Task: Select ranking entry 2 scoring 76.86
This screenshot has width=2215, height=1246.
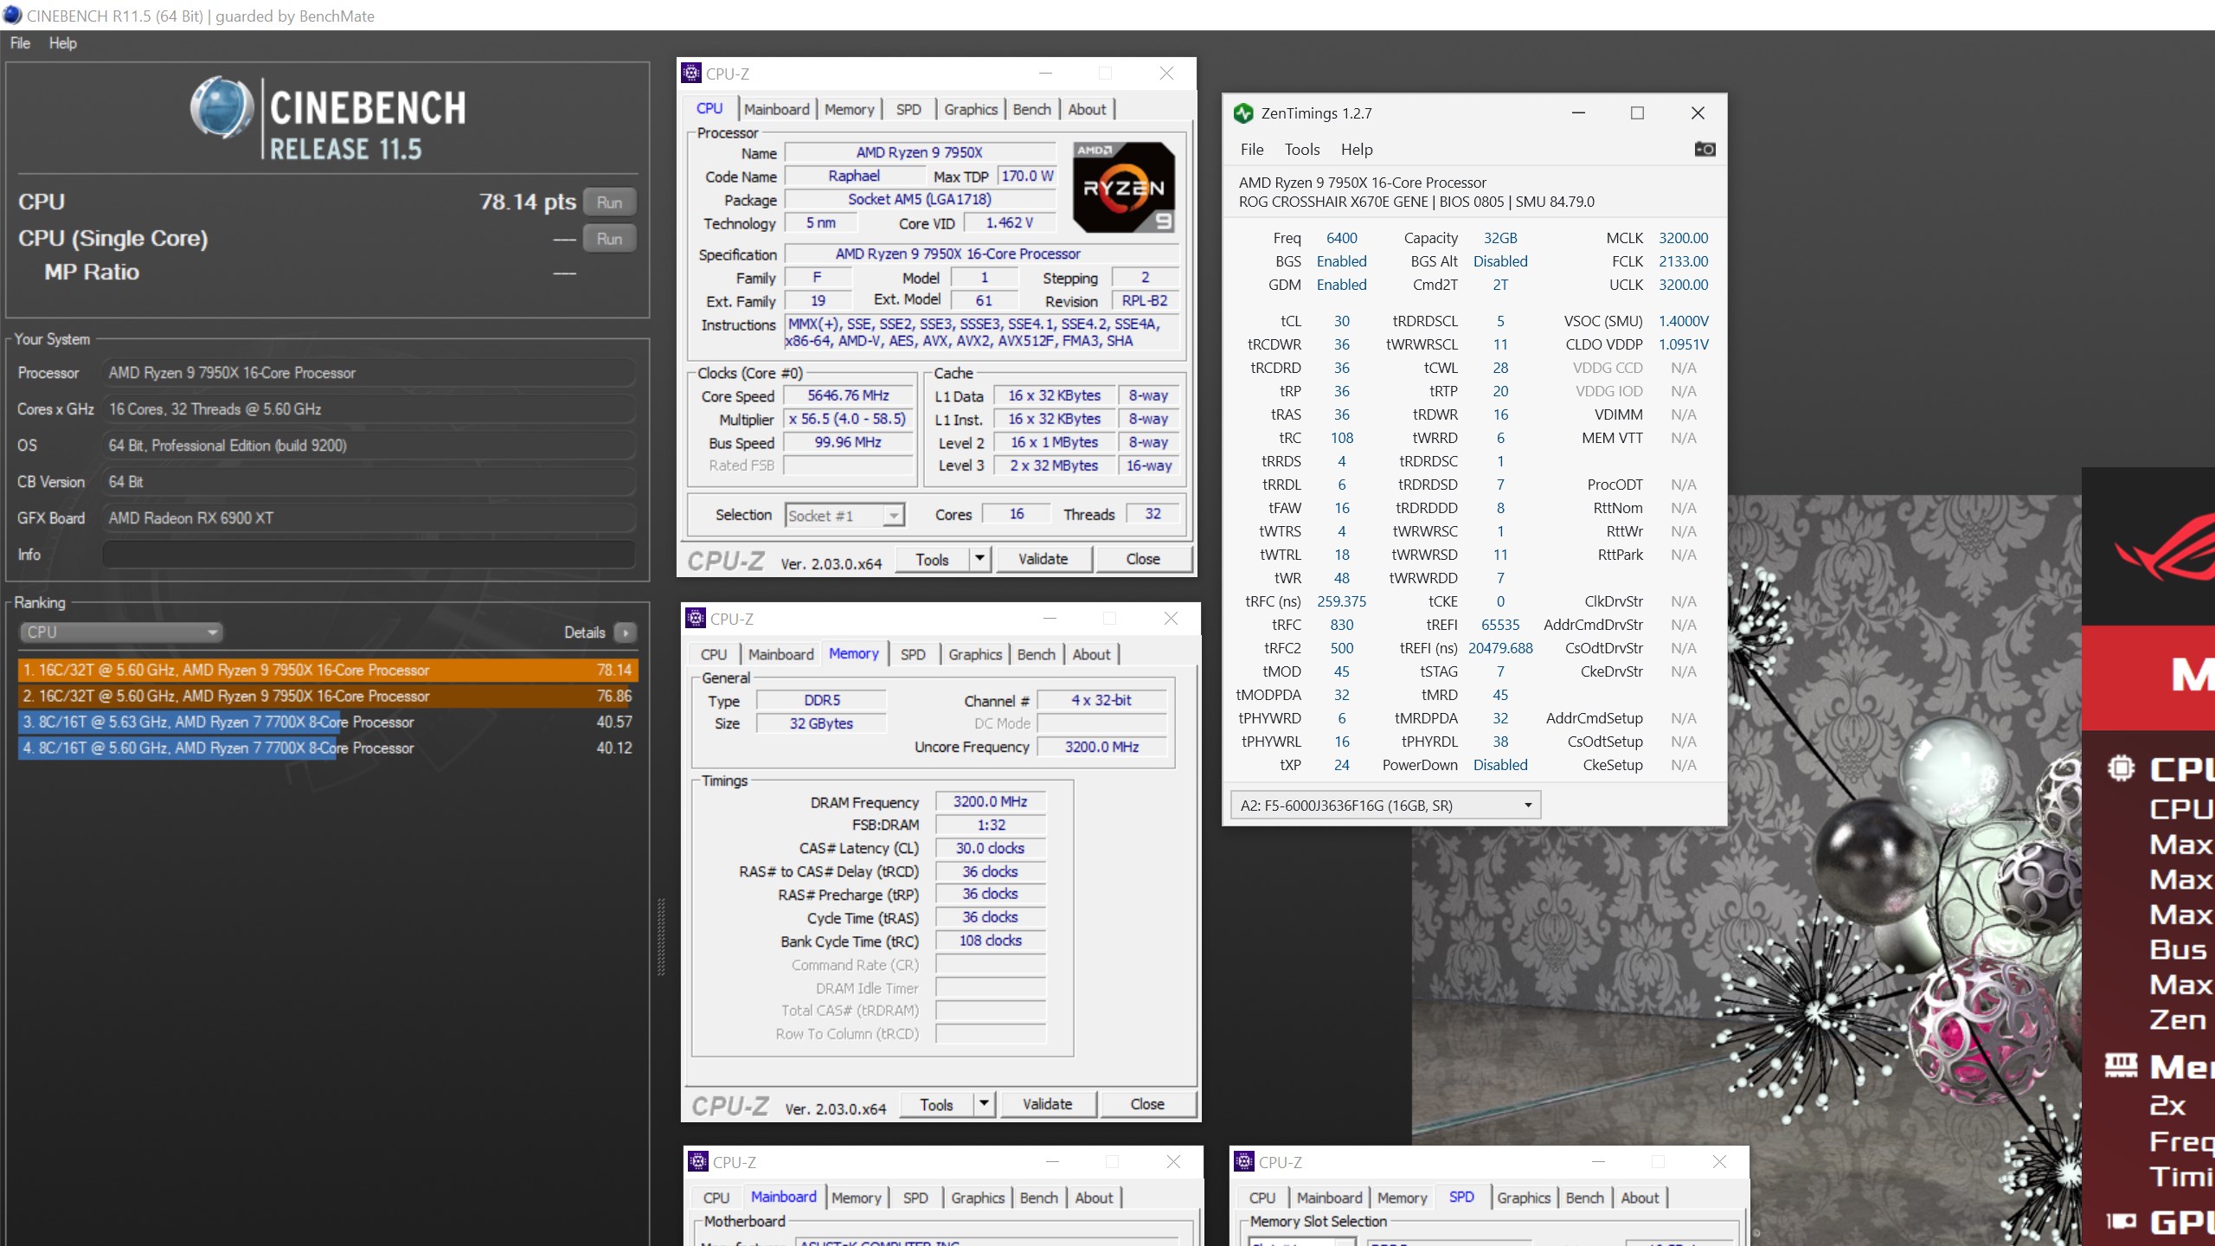Action: 328,696
